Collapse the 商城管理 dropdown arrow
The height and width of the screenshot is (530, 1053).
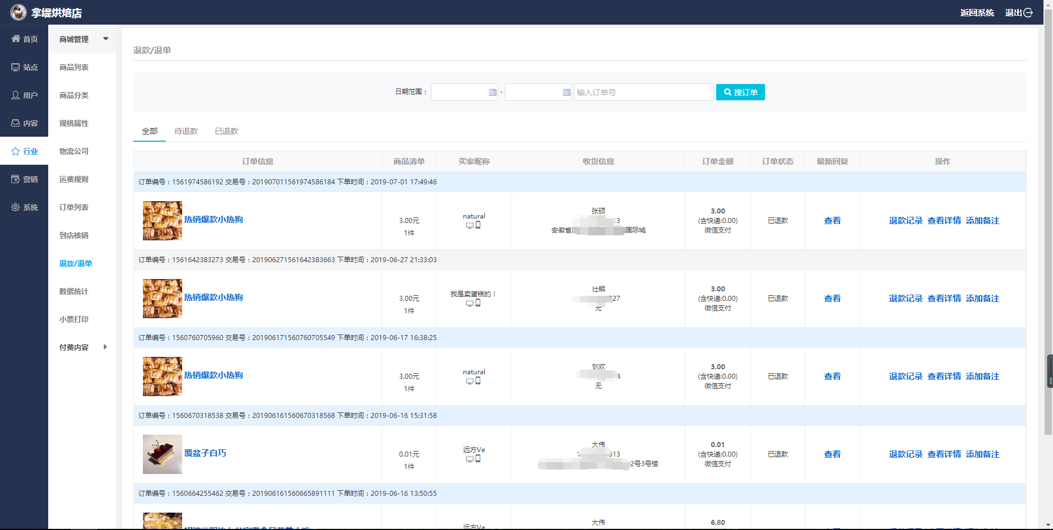(x=105, y=39)
